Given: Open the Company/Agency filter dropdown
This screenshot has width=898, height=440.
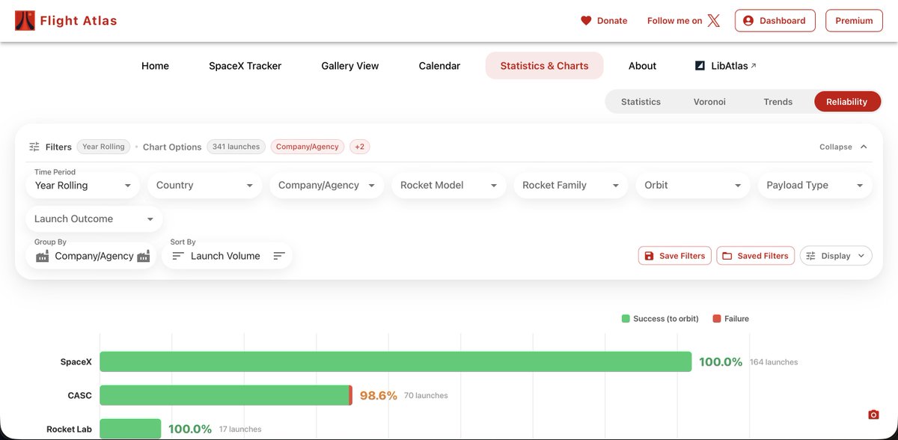Looking at the screenshot, I should pyautogui.click(x=327, y=185).
